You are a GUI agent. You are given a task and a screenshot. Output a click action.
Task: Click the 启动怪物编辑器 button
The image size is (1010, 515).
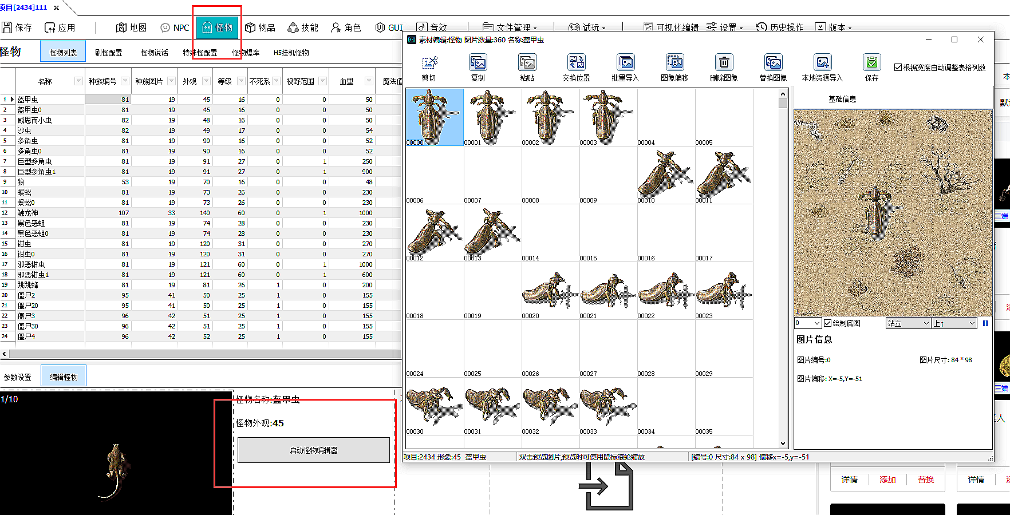pyautogui.click(x=314, y=450)
